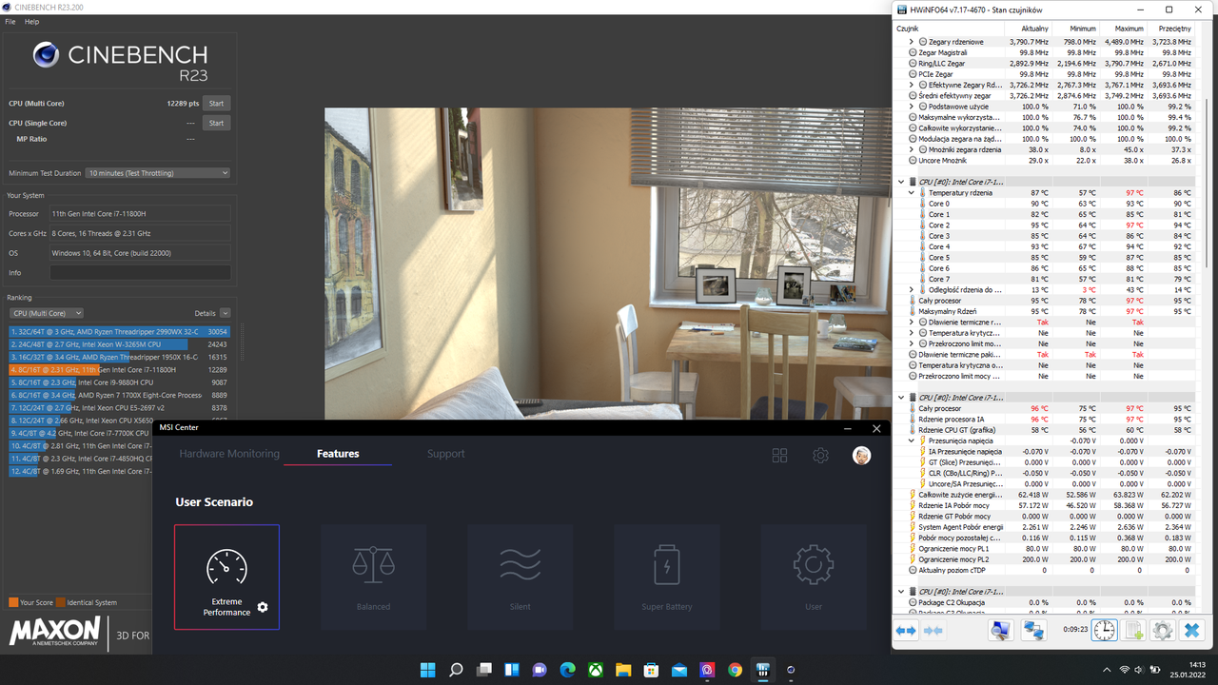Viewport: 1218px width, 685px height.
Task: Click HWiNFO expand-columns double arrow icon
Action: click(906, 631)
